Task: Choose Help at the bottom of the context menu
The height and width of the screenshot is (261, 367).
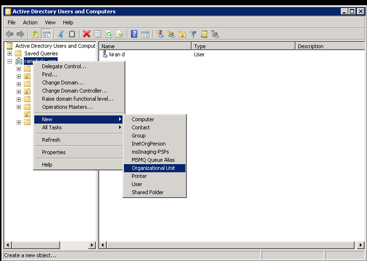Action: 79,165
